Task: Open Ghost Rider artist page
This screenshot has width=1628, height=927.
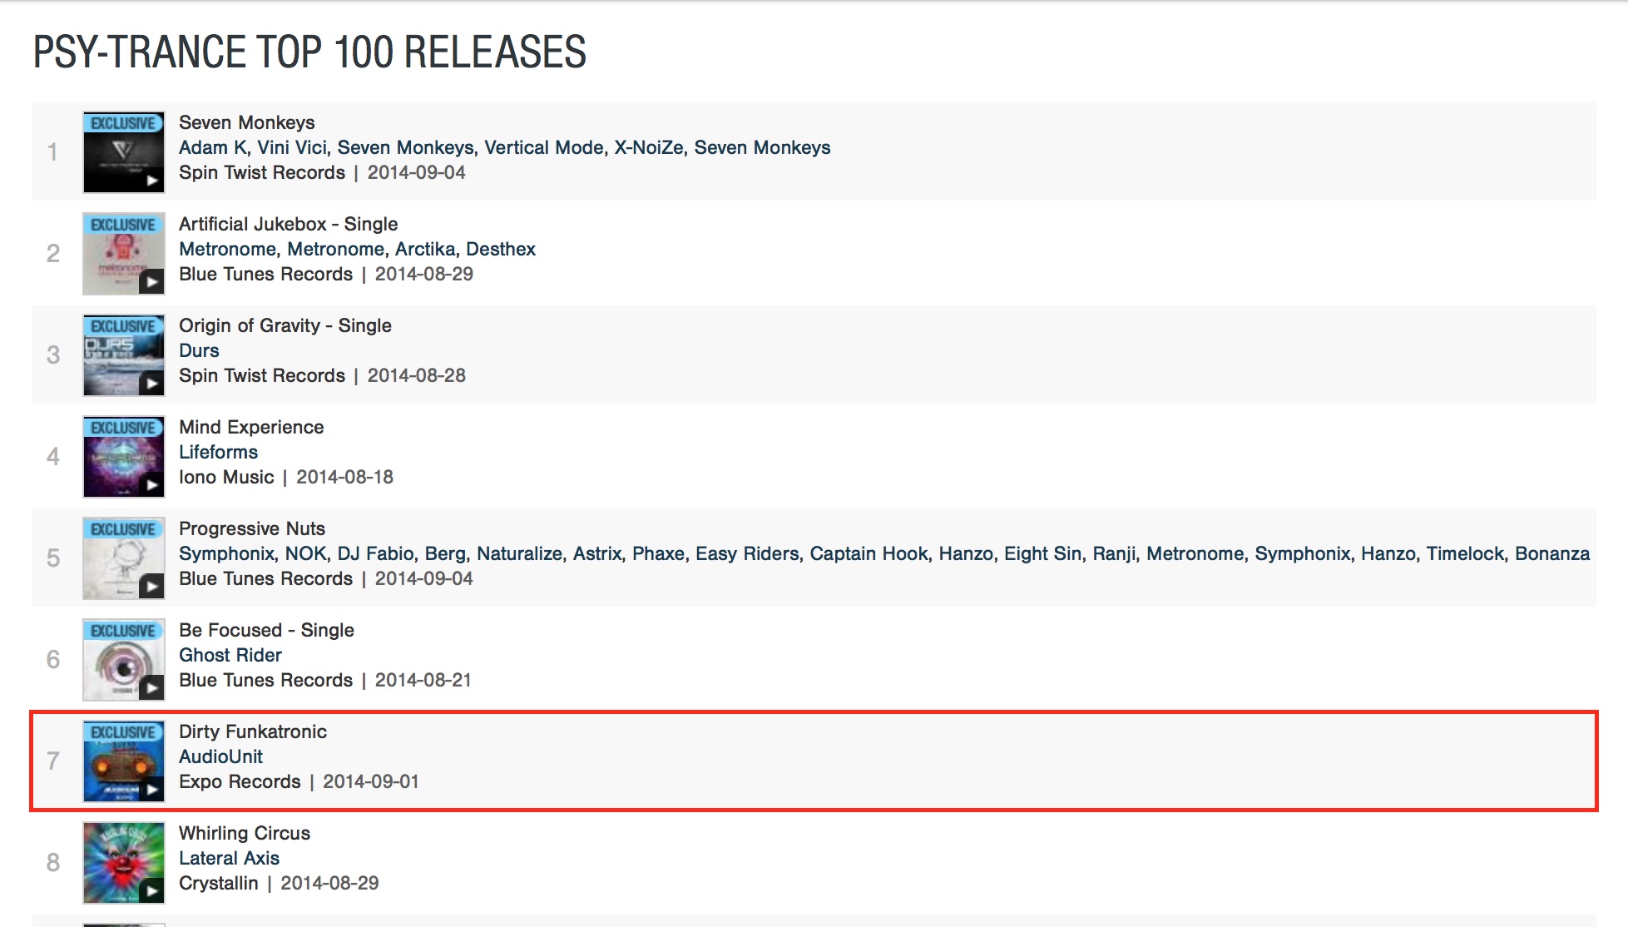Action: pos(230,655)
